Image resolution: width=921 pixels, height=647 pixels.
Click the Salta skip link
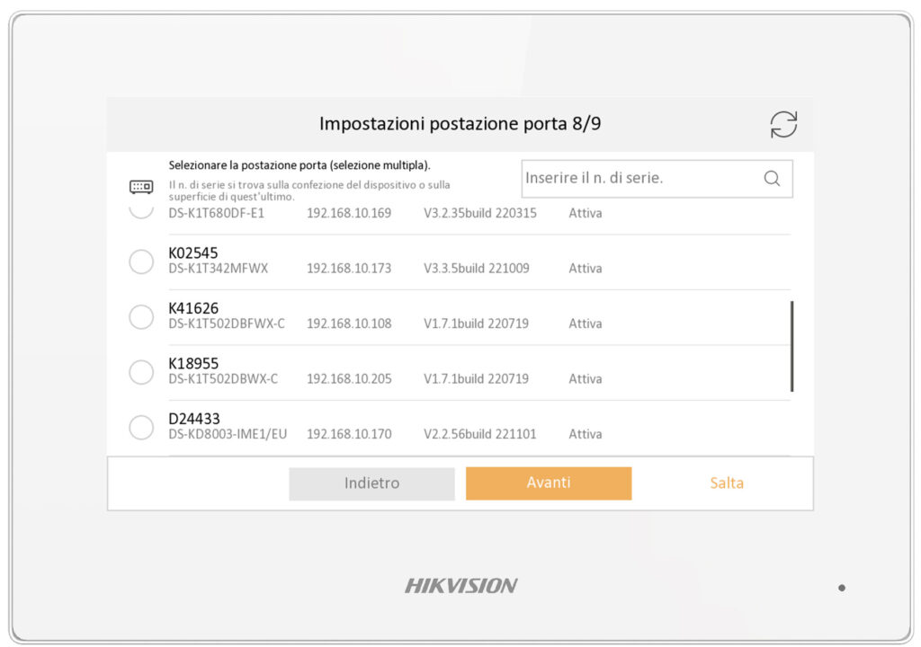pyautogui.click(x=727, y=483)
